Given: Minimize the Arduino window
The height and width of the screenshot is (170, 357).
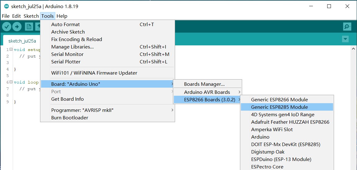Looking at the screenshot, I should pos(310,7).
